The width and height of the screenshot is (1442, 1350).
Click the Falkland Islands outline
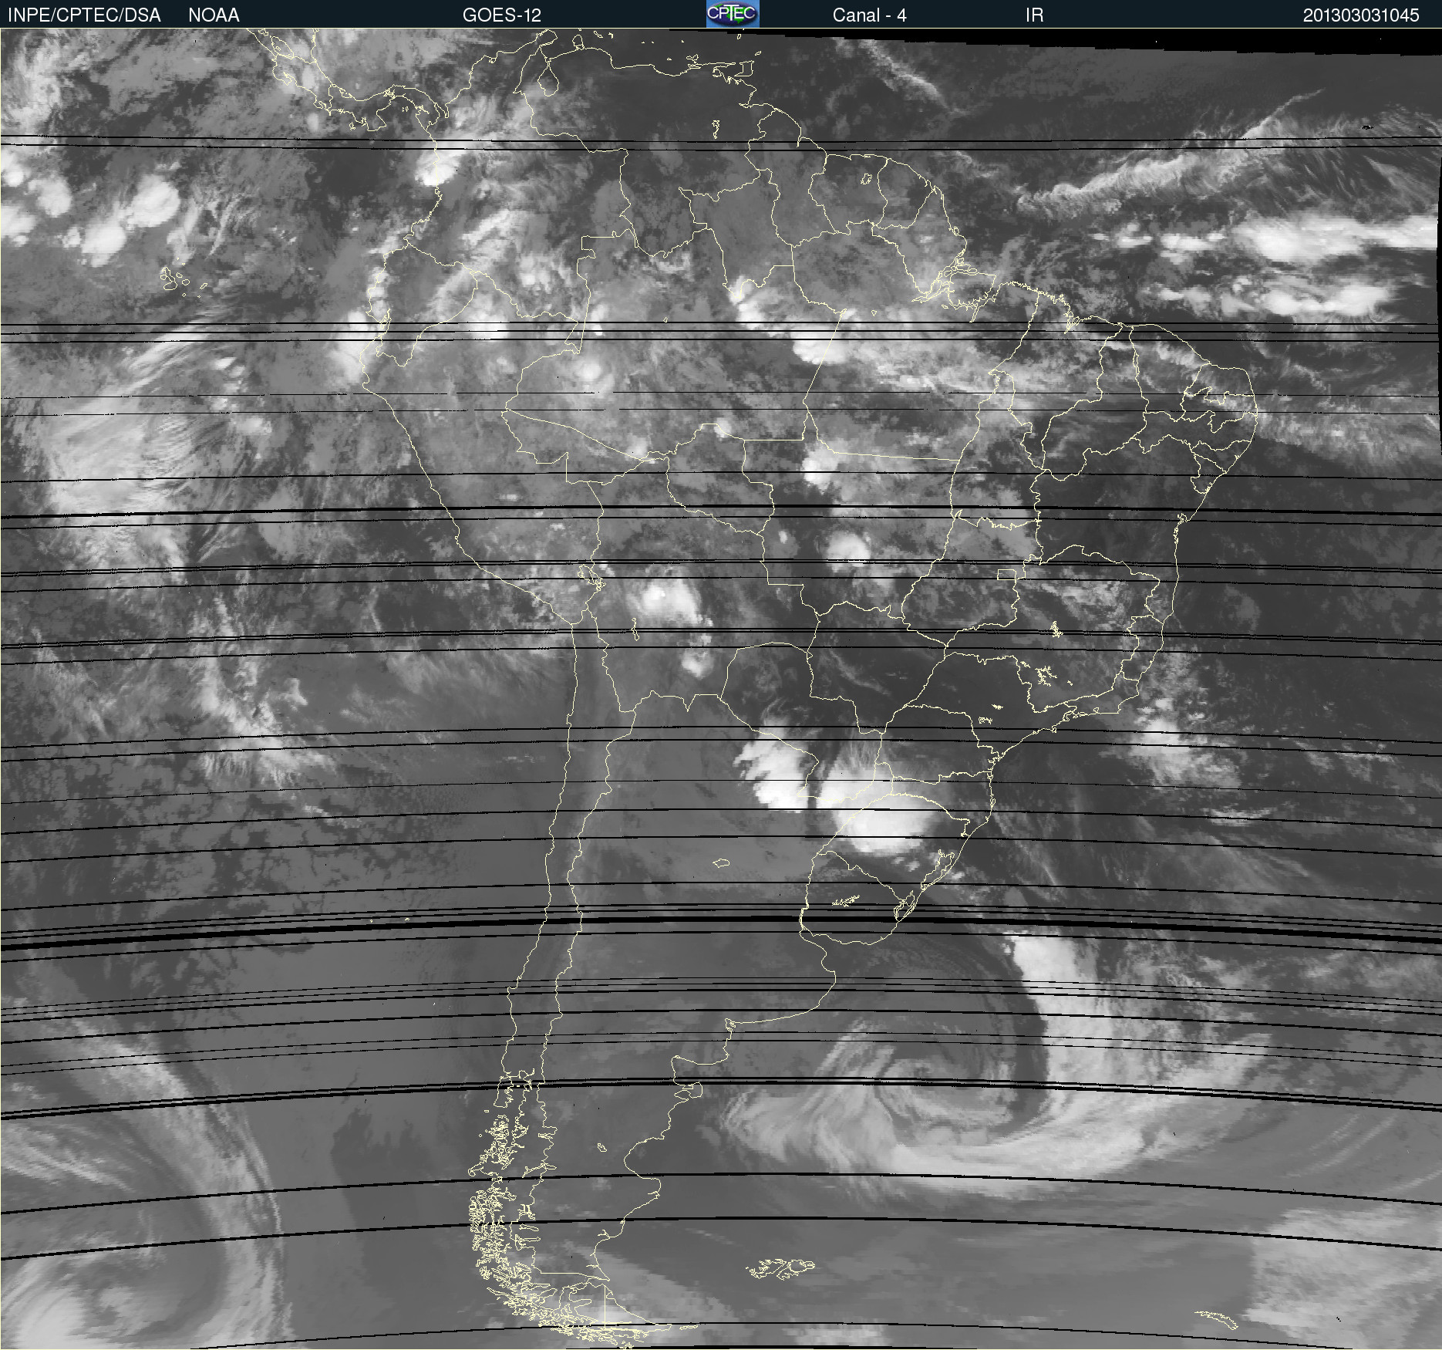click(x=780, y=1267)
